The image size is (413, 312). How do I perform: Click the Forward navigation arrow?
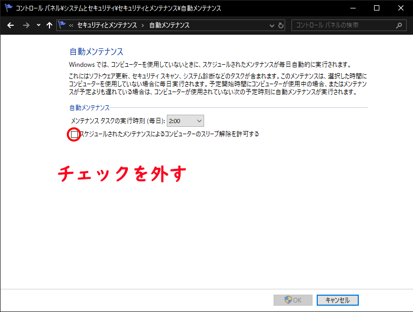tap(26, 25)
